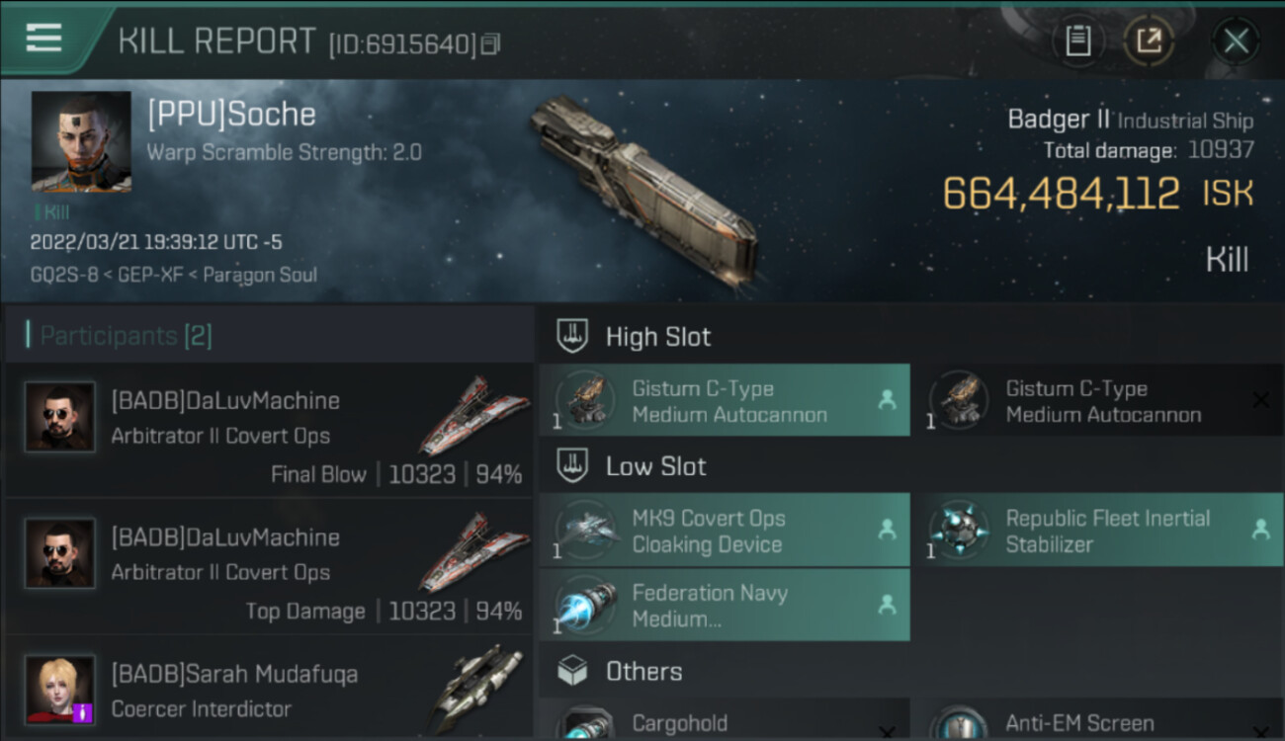Select the Federation Navy Medium module

(x=724, y=607)
